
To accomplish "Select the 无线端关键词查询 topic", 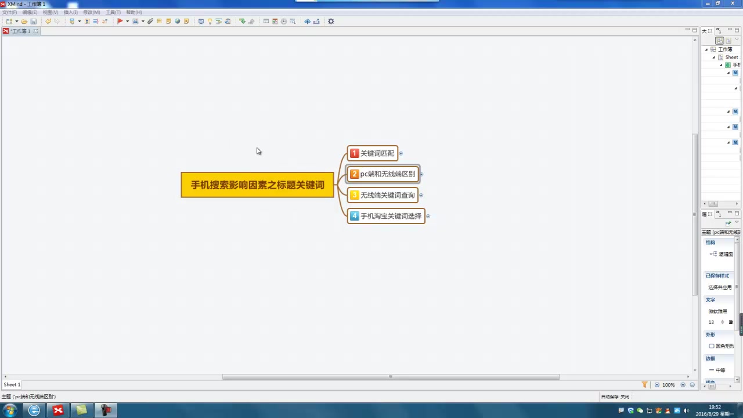I will tap(383, 195).
